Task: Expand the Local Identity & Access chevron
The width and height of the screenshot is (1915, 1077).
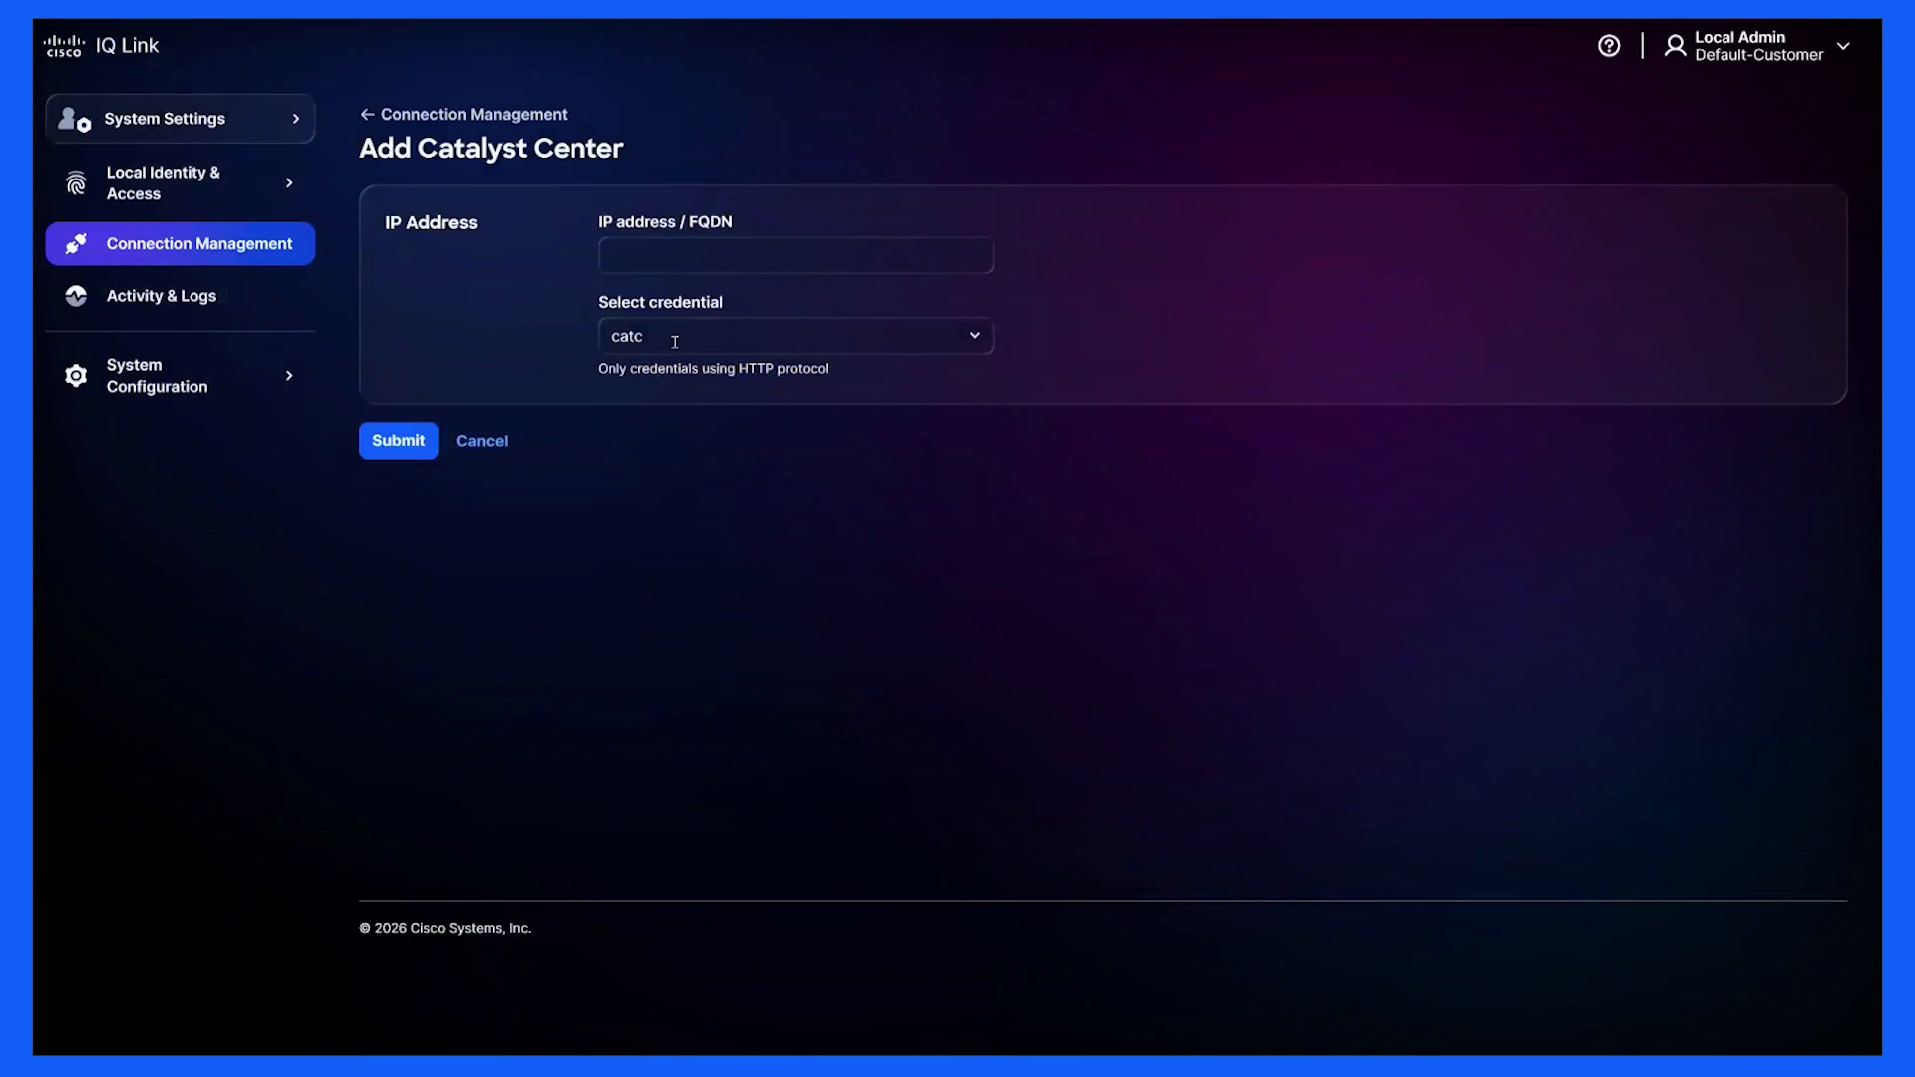Action: click(289, 183)
